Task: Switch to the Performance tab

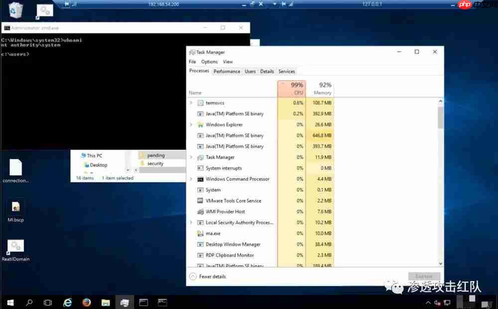Action: [227, 72]
